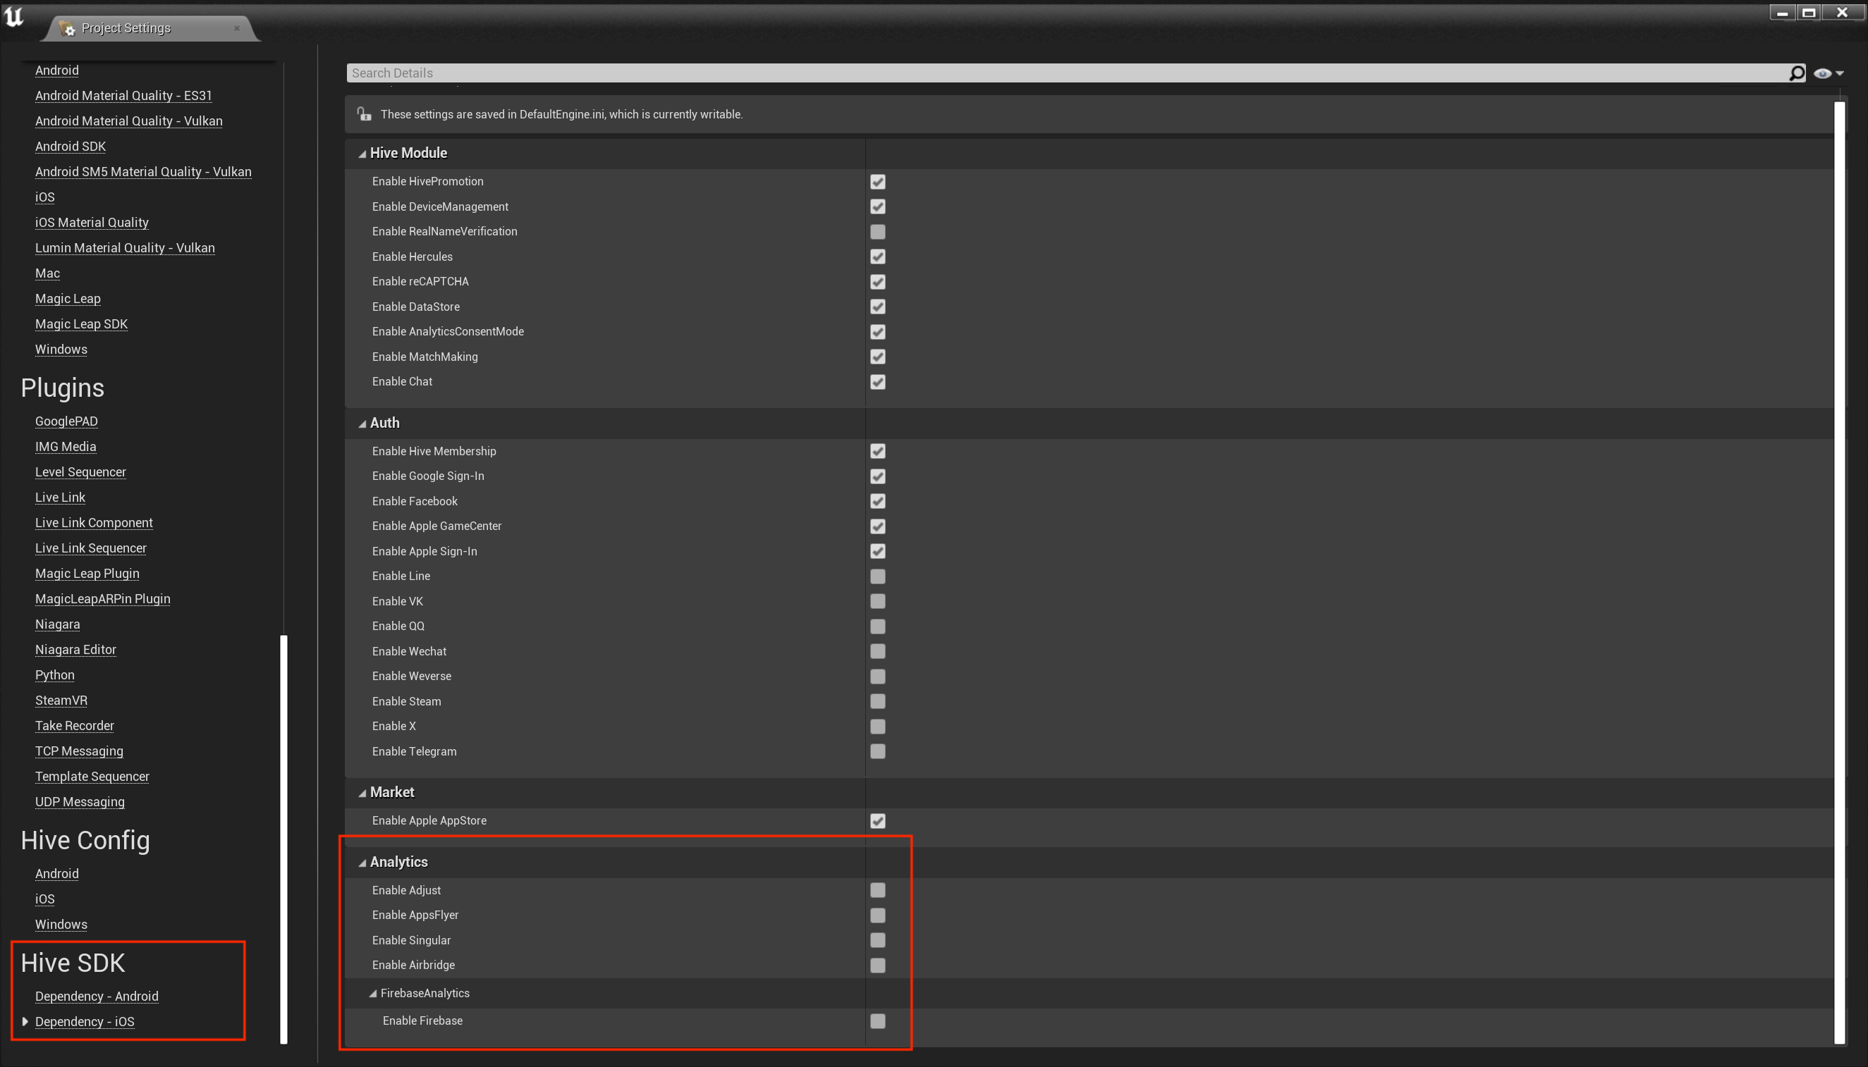The width and height of the screenshot is (1868, 1067).
Task: Enable the Steam auth checkbox
Action: click(877, 701)
